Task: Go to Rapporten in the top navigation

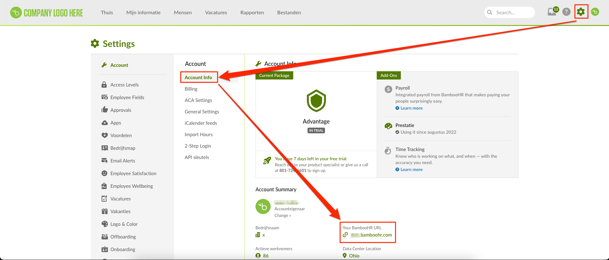Action: [x=252, y=13]
